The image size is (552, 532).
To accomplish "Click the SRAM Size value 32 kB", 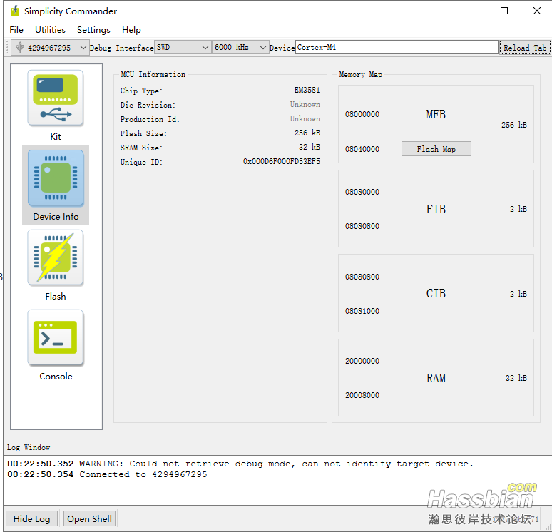I will pyautogui.click(x=309, y=147).
